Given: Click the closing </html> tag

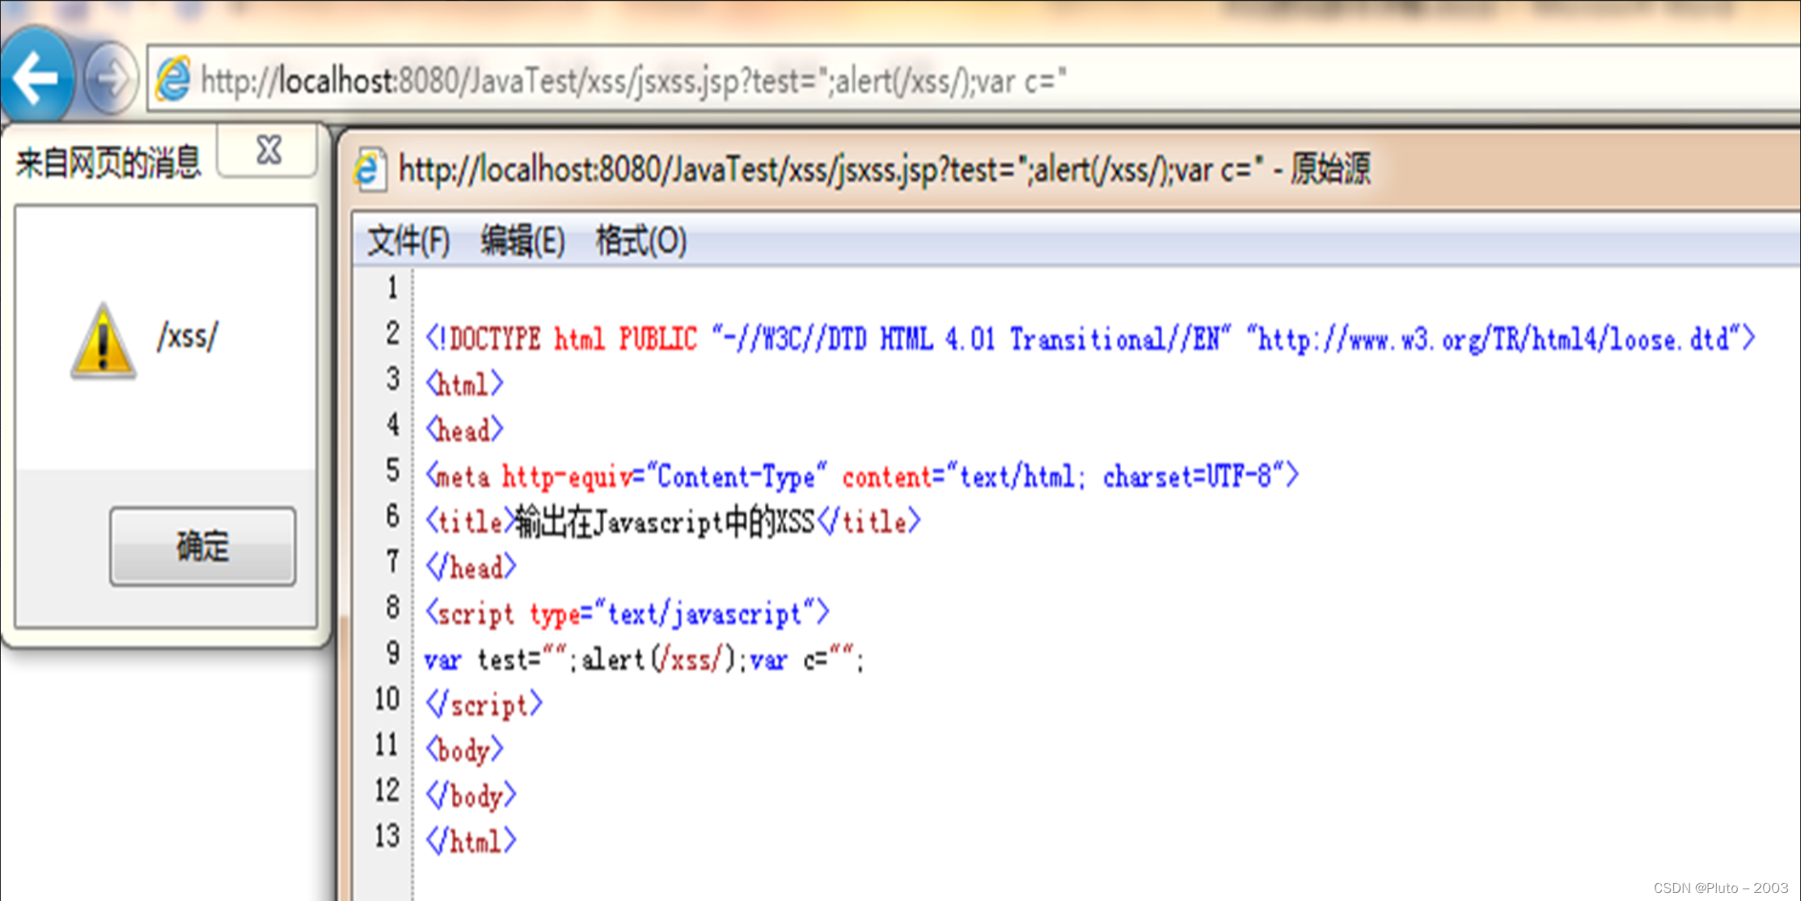Looking at the screenshot, I should click(471, 841).
